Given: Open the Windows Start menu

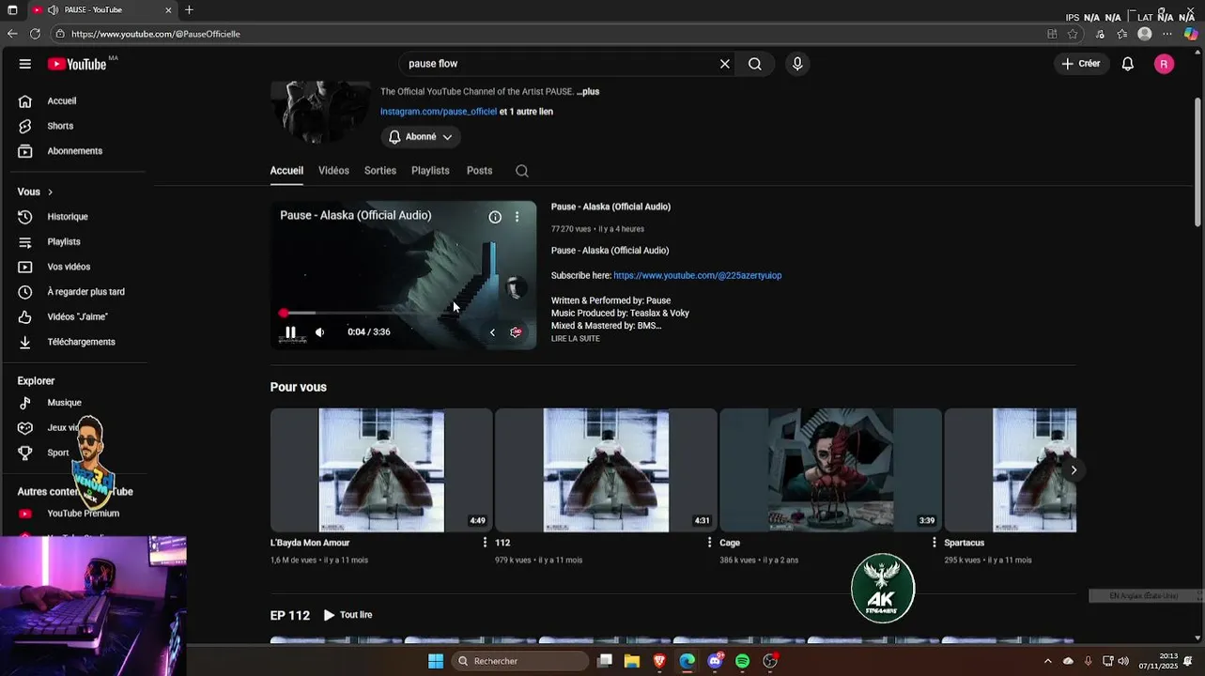Looking at the screenshot, I should click(436, 661).
